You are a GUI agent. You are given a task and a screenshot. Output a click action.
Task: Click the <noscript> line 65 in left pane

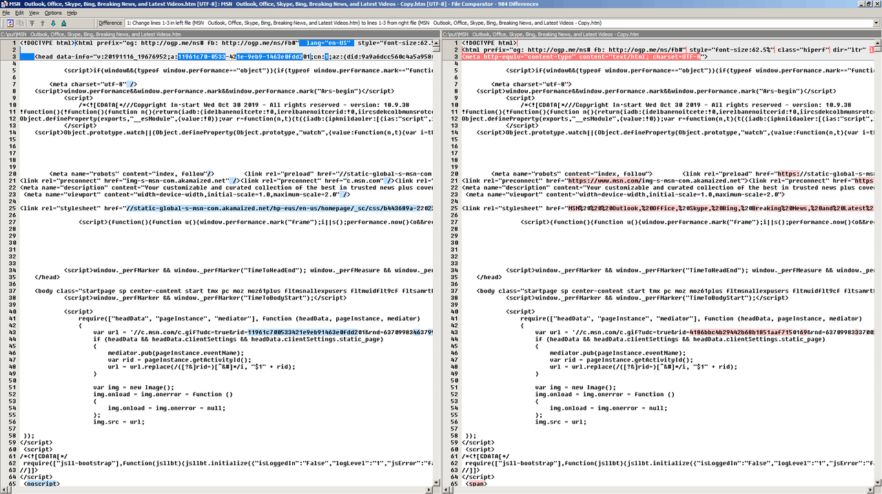coord(41,484)
